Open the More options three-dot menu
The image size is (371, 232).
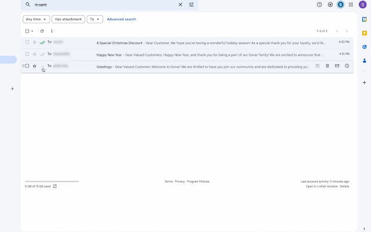pyautogui.click(x=52, y=31)
